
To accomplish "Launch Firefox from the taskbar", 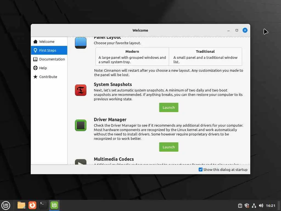I will tap(32, 205).
